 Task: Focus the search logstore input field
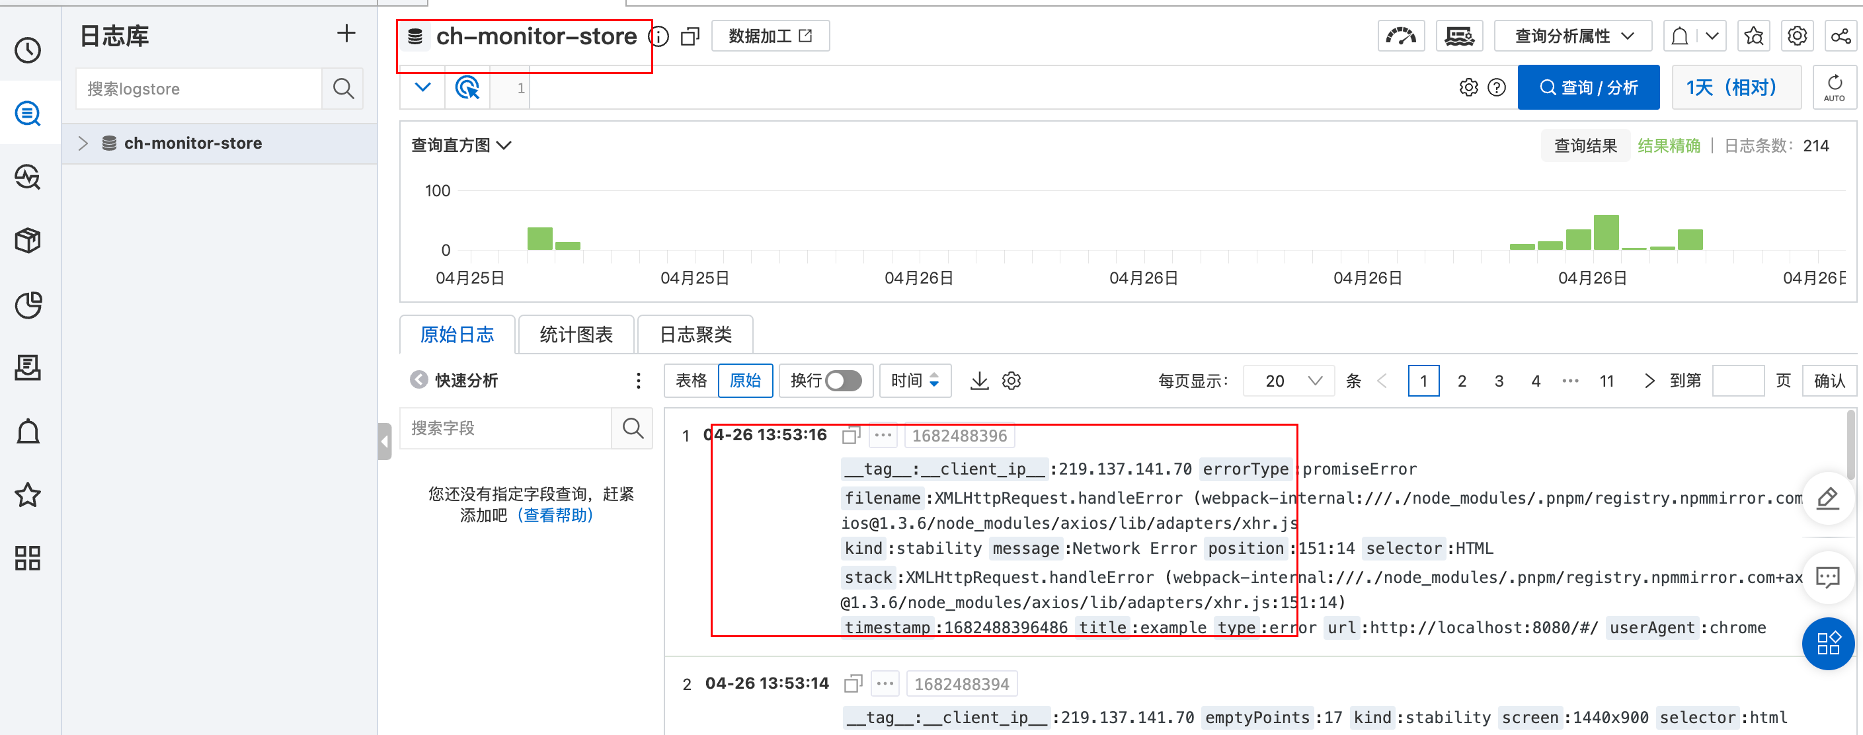point(200,88)
